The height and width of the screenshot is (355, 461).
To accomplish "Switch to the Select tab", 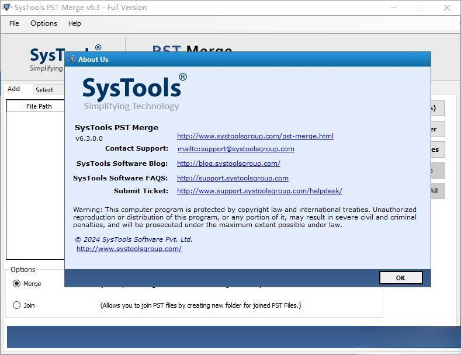I will coord(44,90).
